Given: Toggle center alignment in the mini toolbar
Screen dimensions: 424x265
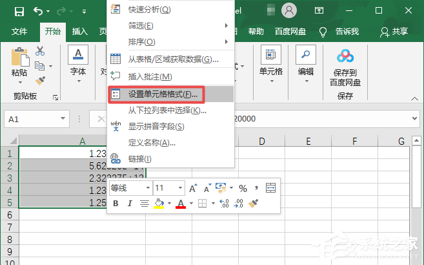Looking at the screenshot, I should pyautogui.click(x=144, y=204).
